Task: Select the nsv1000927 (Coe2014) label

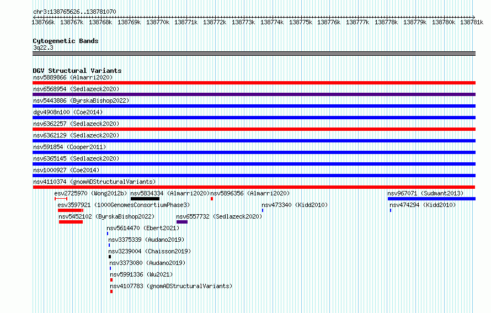Action: pos(66,170)
